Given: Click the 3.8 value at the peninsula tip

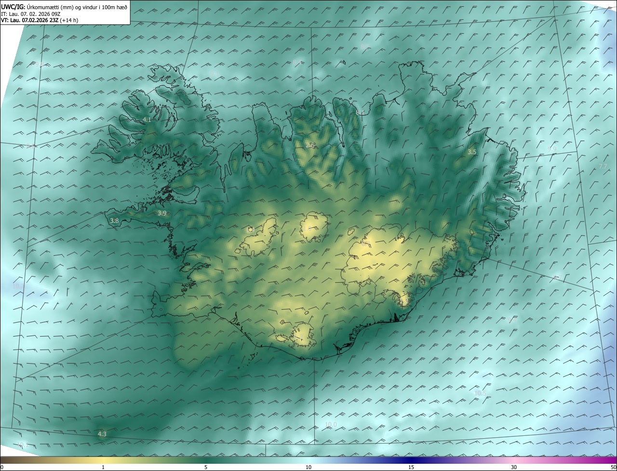Looking at the screenshot, I should 114,221.
